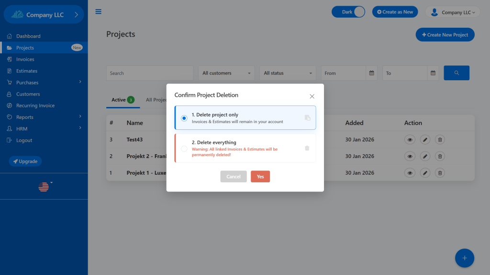View Projekt 1 using the eye icon
The width and height of the screenshot is (490, 275).
pos(410,172)
